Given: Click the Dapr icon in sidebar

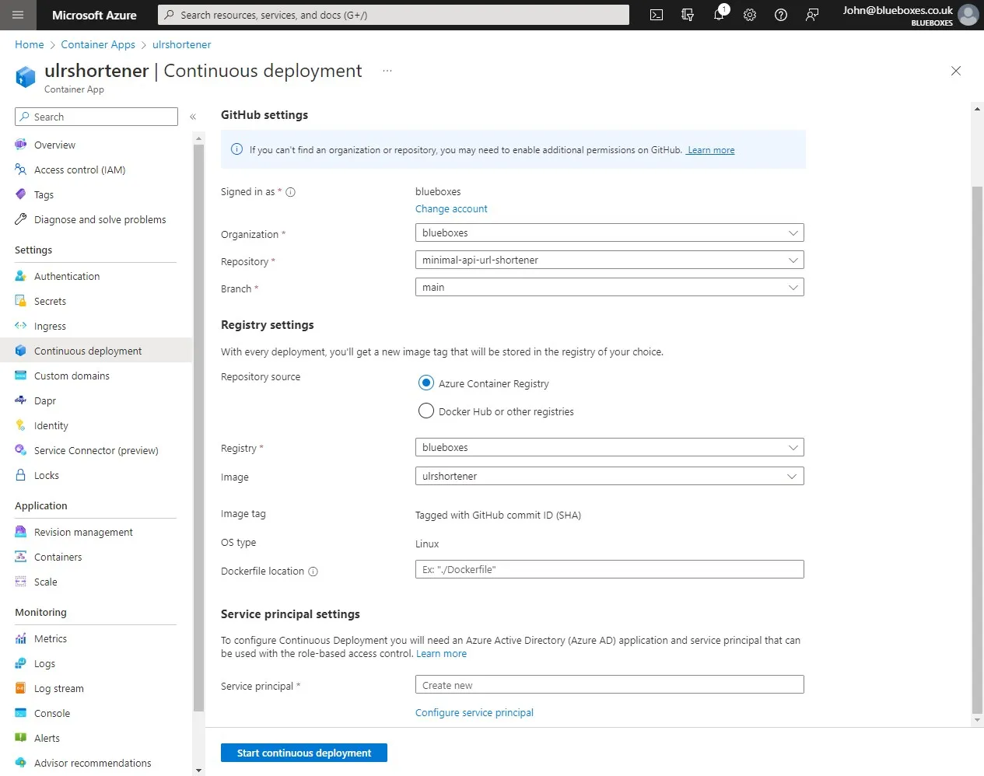Looking at the screenshot, I should [x=21, y=400].
